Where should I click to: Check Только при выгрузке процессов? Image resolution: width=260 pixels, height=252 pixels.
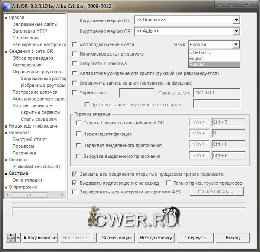169,183
